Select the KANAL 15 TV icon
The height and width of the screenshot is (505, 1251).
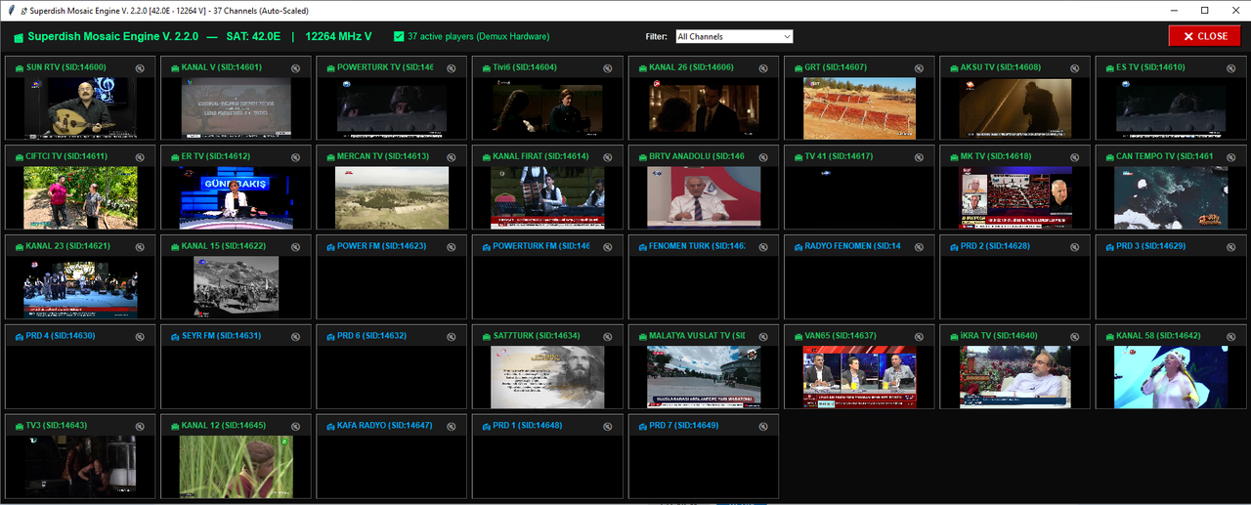pos(174,247)
